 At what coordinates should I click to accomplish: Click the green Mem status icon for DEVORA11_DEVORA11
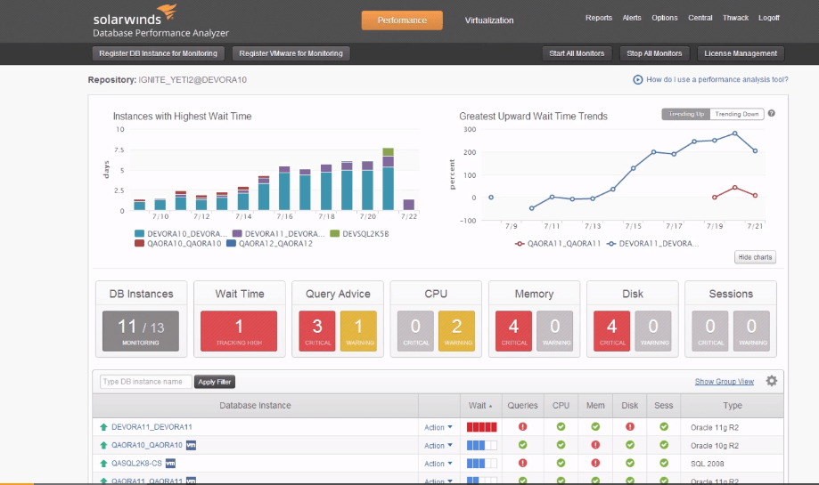595,426
